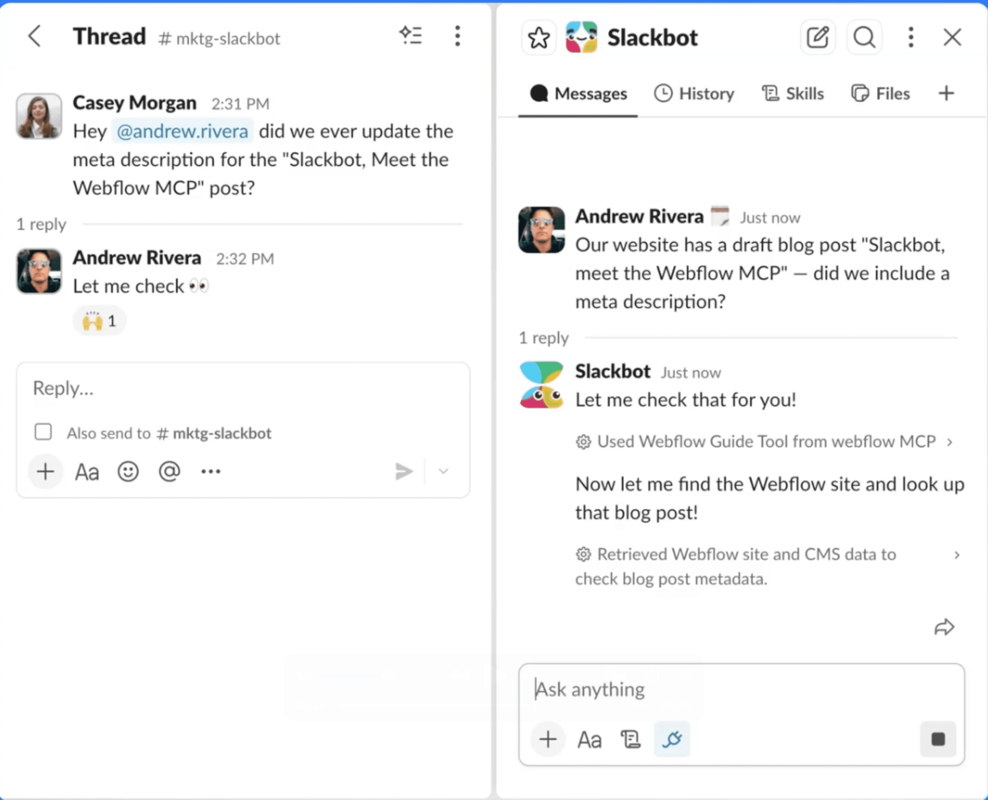Open AI thread summary sparkle icon
This screenshot has width=988, height=800.
coord(410,36)
